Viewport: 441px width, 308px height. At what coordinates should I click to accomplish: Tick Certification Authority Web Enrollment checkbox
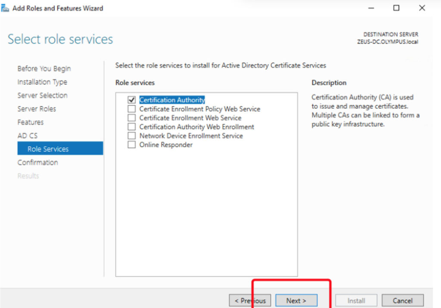point(132,127)
